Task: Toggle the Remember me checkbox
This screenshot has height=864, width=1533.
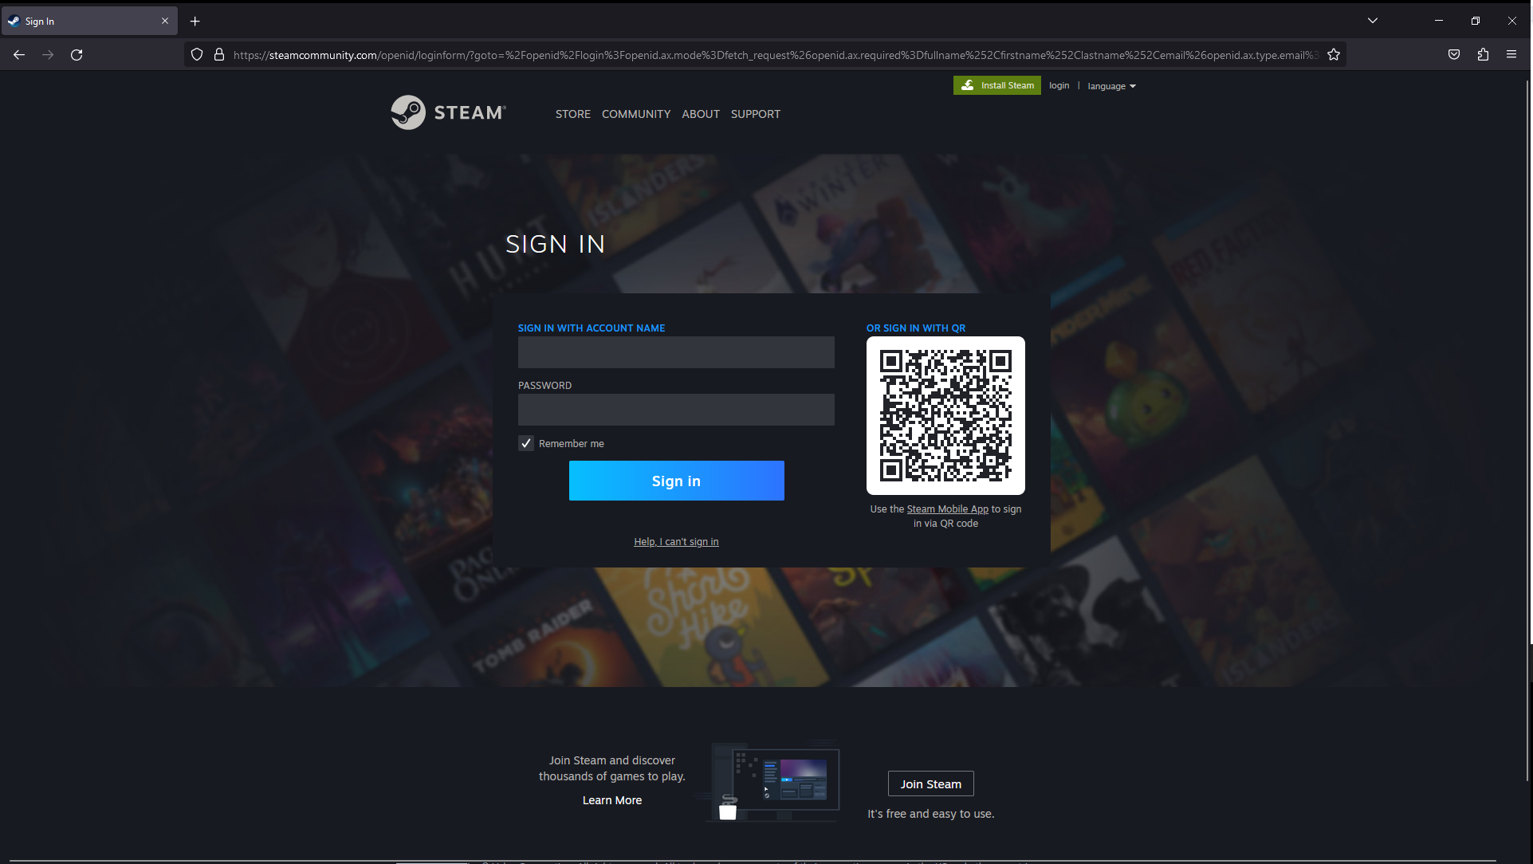Action: pos(525,442)
